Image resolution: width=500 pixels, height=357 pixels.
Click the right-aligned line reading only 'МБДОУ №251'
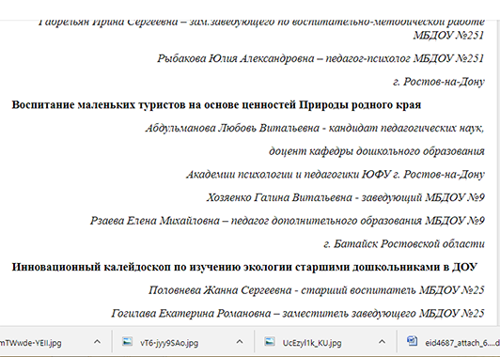pyautogui.click(x=448, y=35)
